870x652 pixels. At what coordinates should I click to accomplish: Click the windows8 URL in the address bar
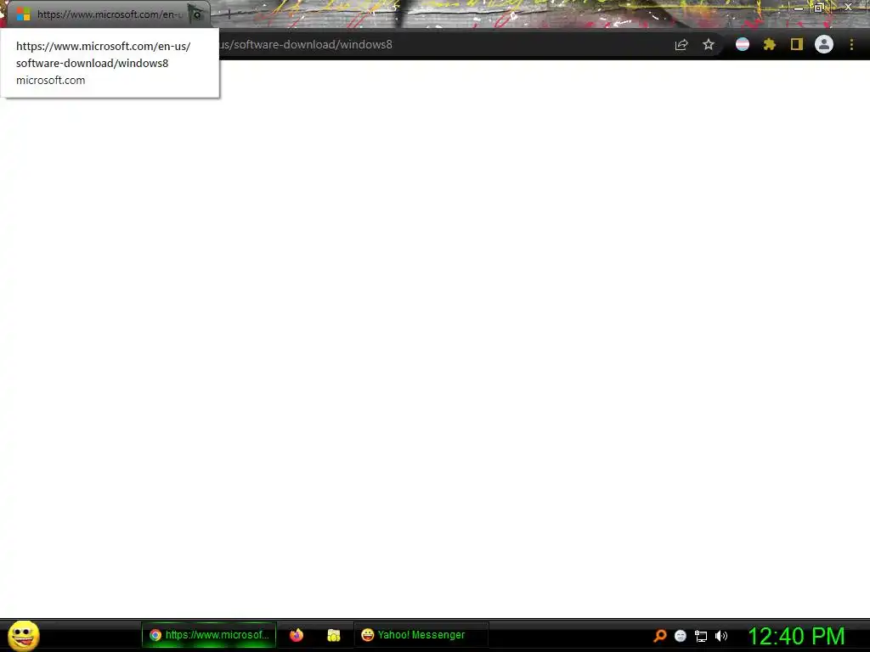click(x=305, y=44)
